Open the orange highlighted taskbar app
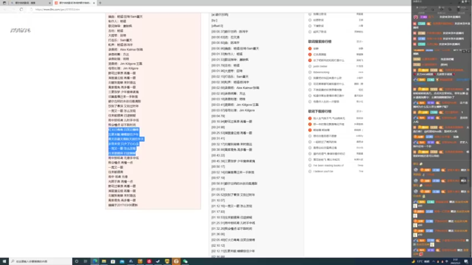 coord(176,261)
